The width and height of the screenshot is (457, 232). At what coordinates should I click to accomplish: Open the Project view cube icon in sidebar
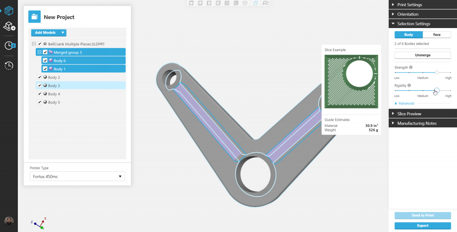click(9, 11)
